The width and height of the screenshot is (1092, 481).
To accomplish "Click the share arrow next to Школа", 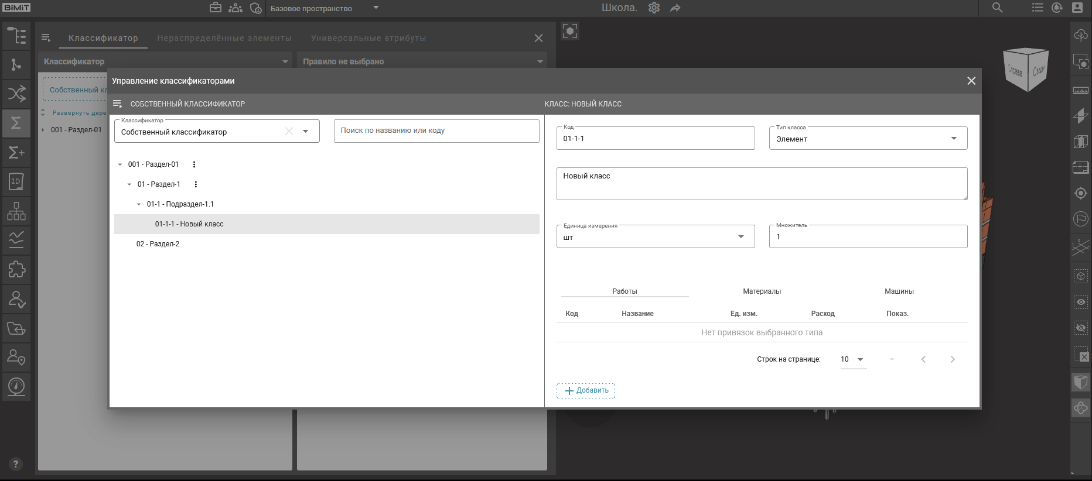I will (675, 8).
